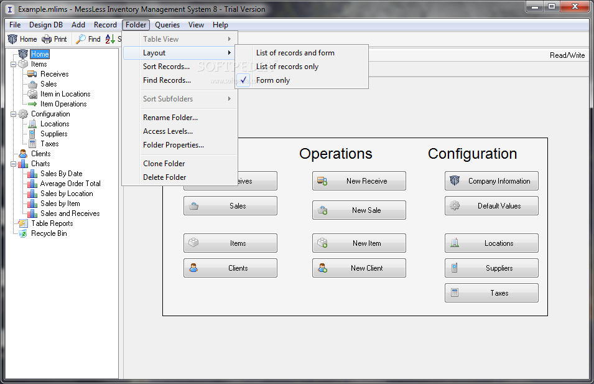
Task: Open the Add menu
Action: click(78, 25)
